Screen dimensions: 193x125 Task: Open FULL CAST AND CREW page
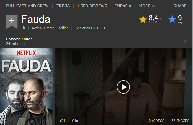(27, 6)
